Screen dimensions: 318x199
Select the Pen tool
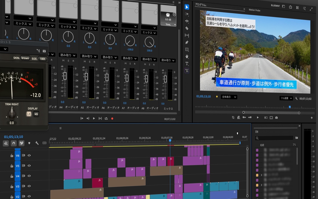(x=187, y=42)
